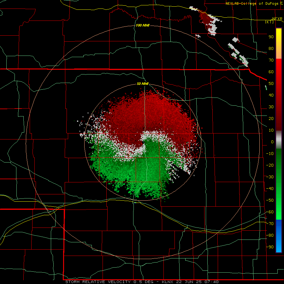Click the positive 40 scale label
The image size is (284, 284).
[x=271, y=95]
